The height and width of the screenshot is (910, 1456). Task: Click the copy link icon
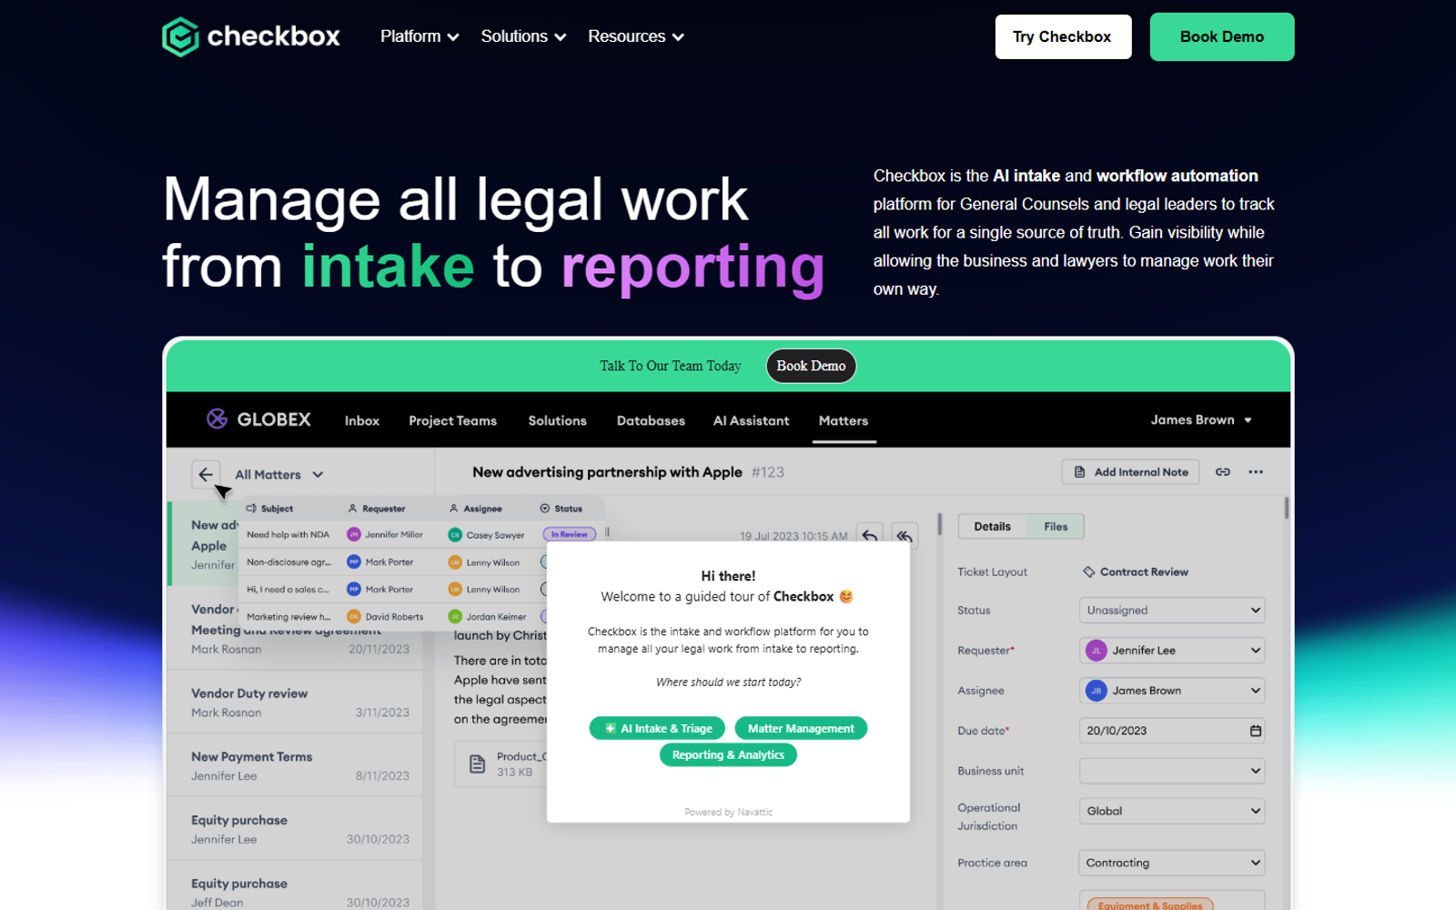tap(1223, 472)
